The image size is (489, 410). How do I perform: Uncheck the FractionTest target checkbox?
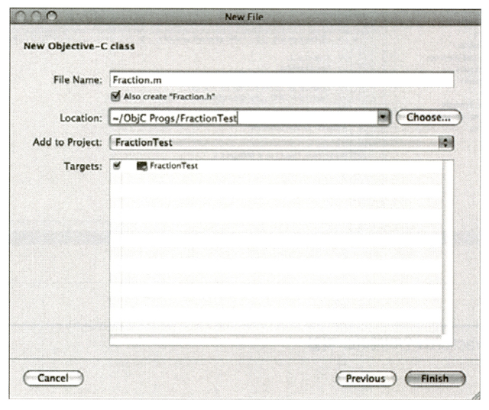tap(117, 165)
